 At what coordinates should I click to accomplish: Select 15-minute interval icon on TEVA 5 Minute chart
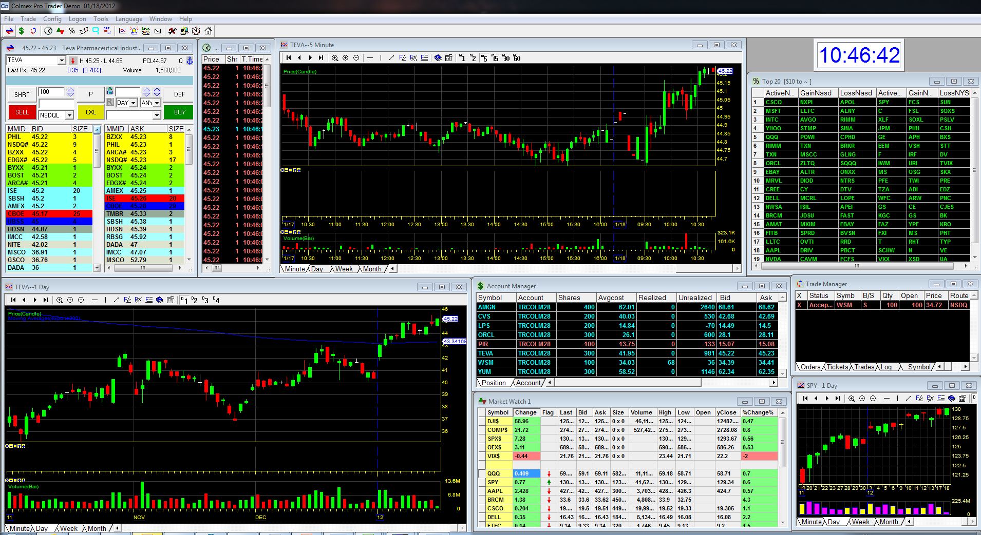point(495,58)
